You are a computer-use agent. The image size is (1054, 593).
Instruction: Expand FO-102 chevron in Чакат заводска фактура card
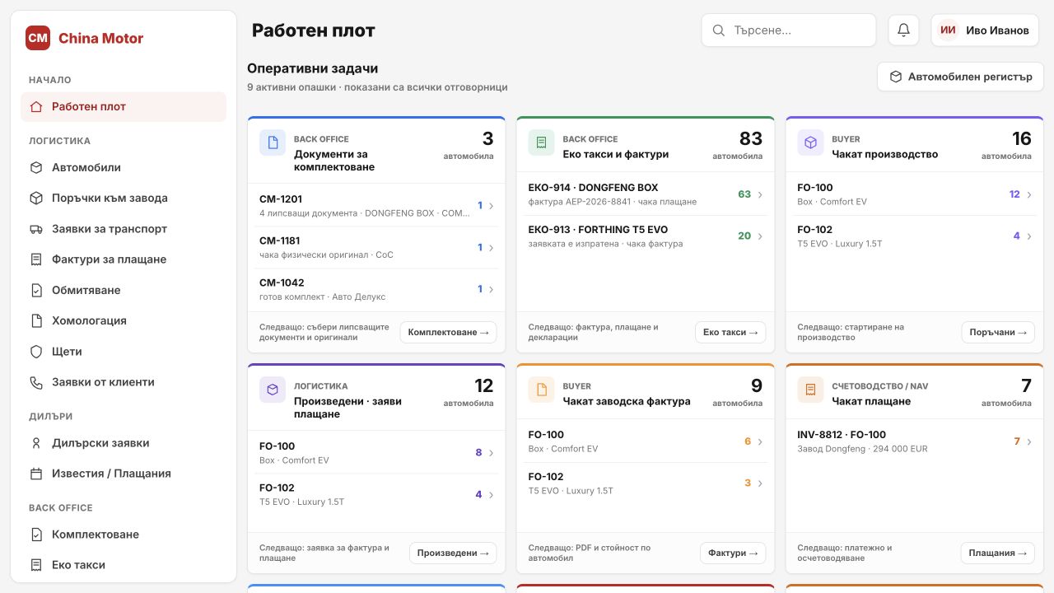pos(760,483)
